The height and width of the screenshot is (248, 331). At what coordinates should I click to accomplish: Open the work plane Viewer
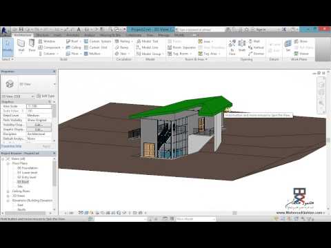point(301,54)
